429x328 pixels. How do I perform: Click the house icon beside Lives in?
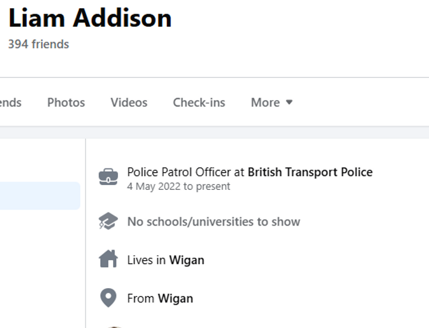[108, 258]
